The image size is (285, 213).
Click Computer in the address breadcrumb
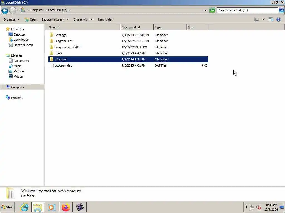pos(37,10)
